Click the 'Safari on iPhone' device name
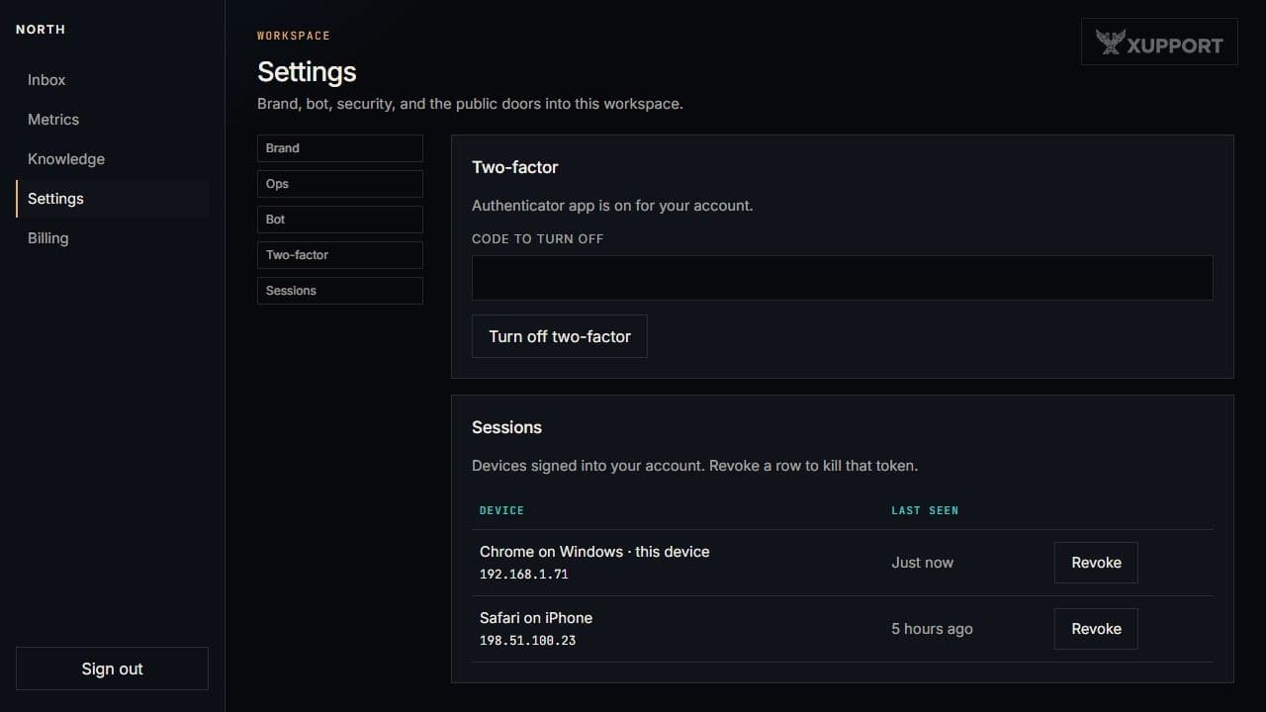This screenshot has height=712, width=1266. [x=536, y=618]
